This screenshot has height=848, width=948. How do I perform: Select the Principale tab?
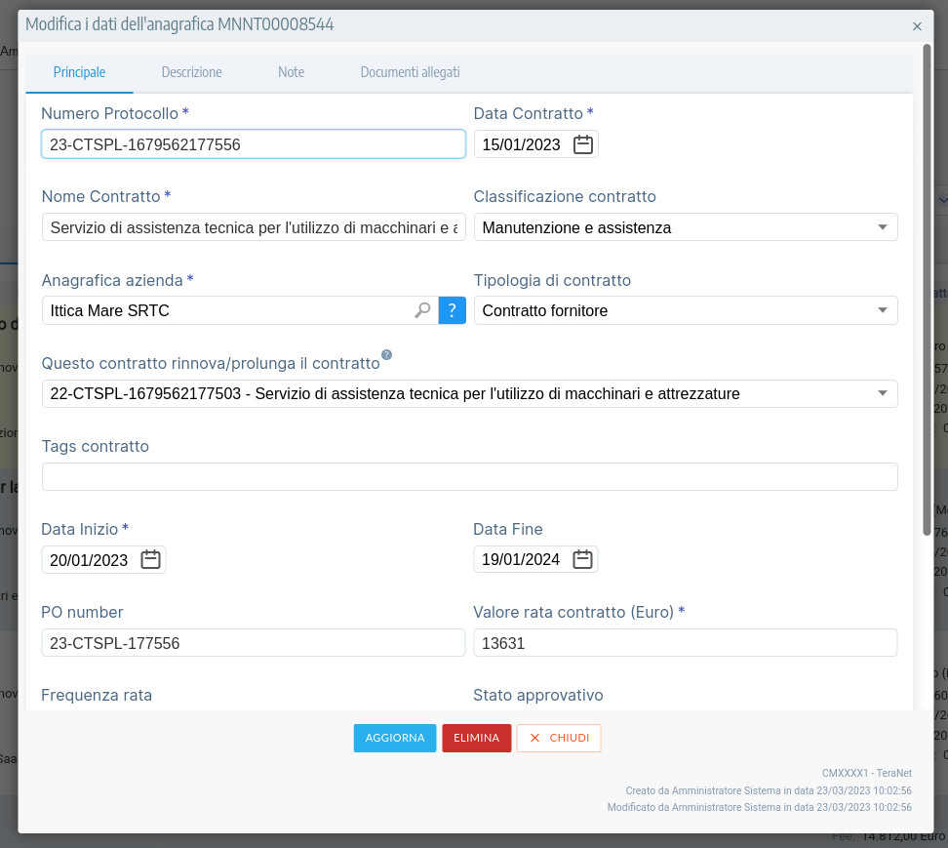pyautogui.click(x=79, y=72)
